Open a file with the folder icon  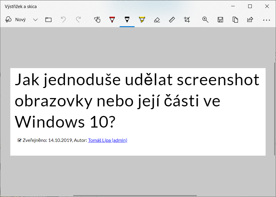48,20
